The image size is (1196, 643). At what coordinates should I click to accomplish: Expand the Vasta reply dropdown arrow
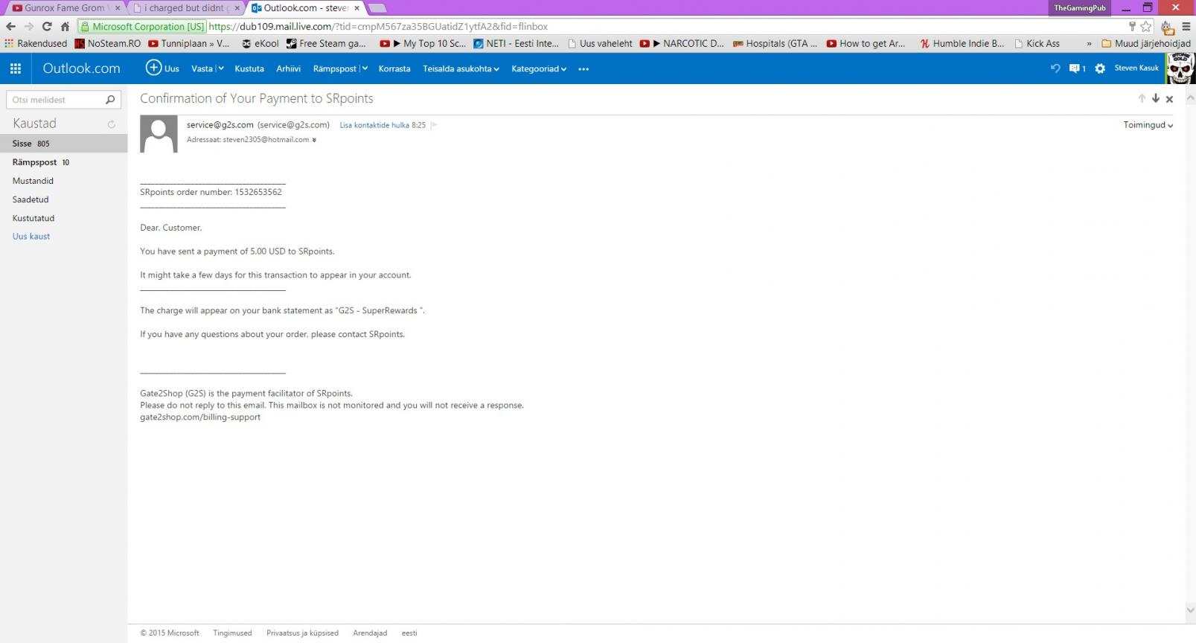220,68
